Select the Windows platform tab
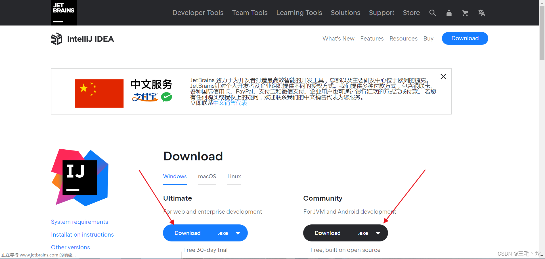Screen dimensions: 545x259 [175, 176]
